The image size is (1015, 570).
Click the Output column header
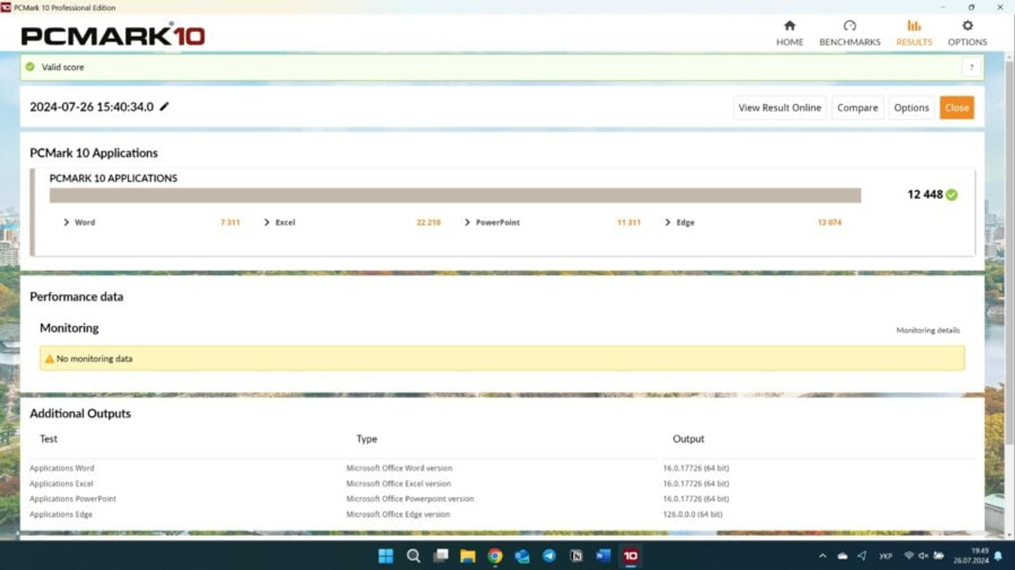click(688, 439)
